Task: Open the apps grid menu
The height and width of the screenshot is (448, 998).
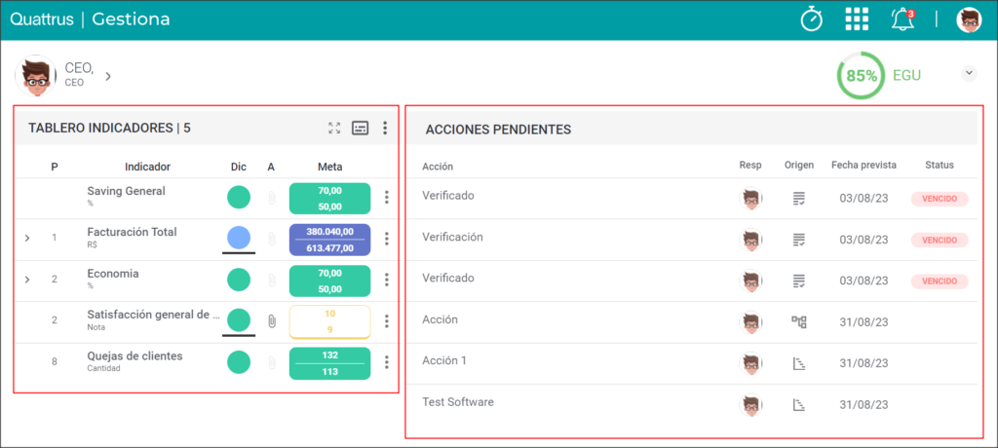Action: pyautogui.click(x=857, y=19)
